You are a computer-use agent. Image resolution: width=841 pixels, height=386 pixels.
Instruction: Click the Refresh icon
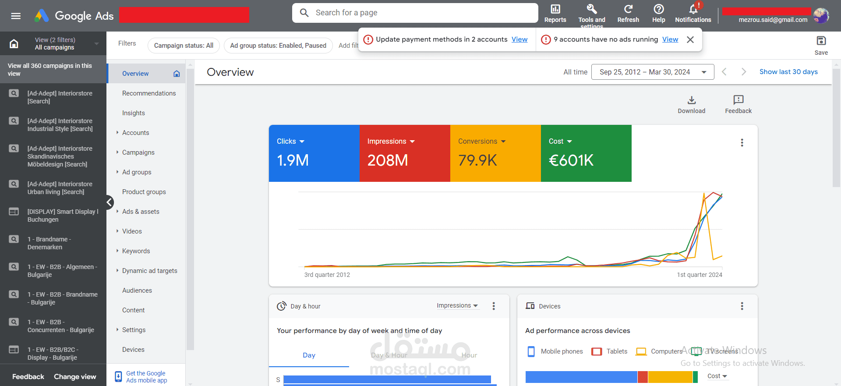(x=628, y=14)
